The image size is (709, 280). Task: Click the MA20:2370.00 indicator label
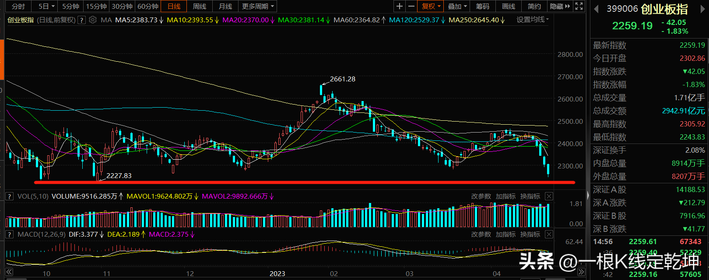coord(249,20)
